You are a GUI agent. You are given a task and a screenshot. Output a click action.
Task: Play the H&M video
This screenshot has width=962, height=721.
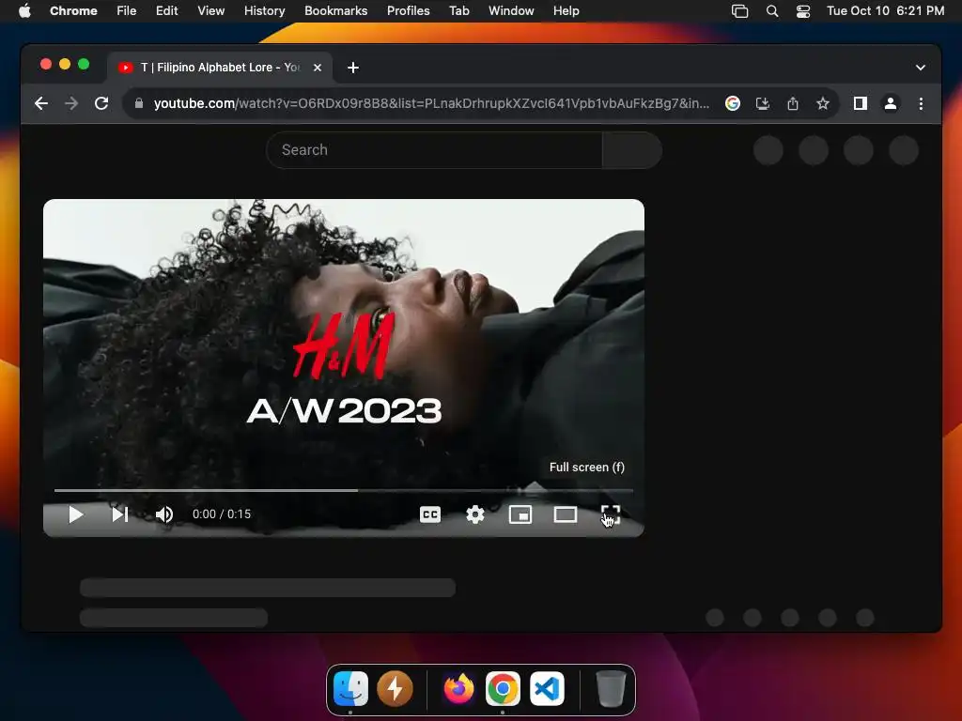coord(75,514)
